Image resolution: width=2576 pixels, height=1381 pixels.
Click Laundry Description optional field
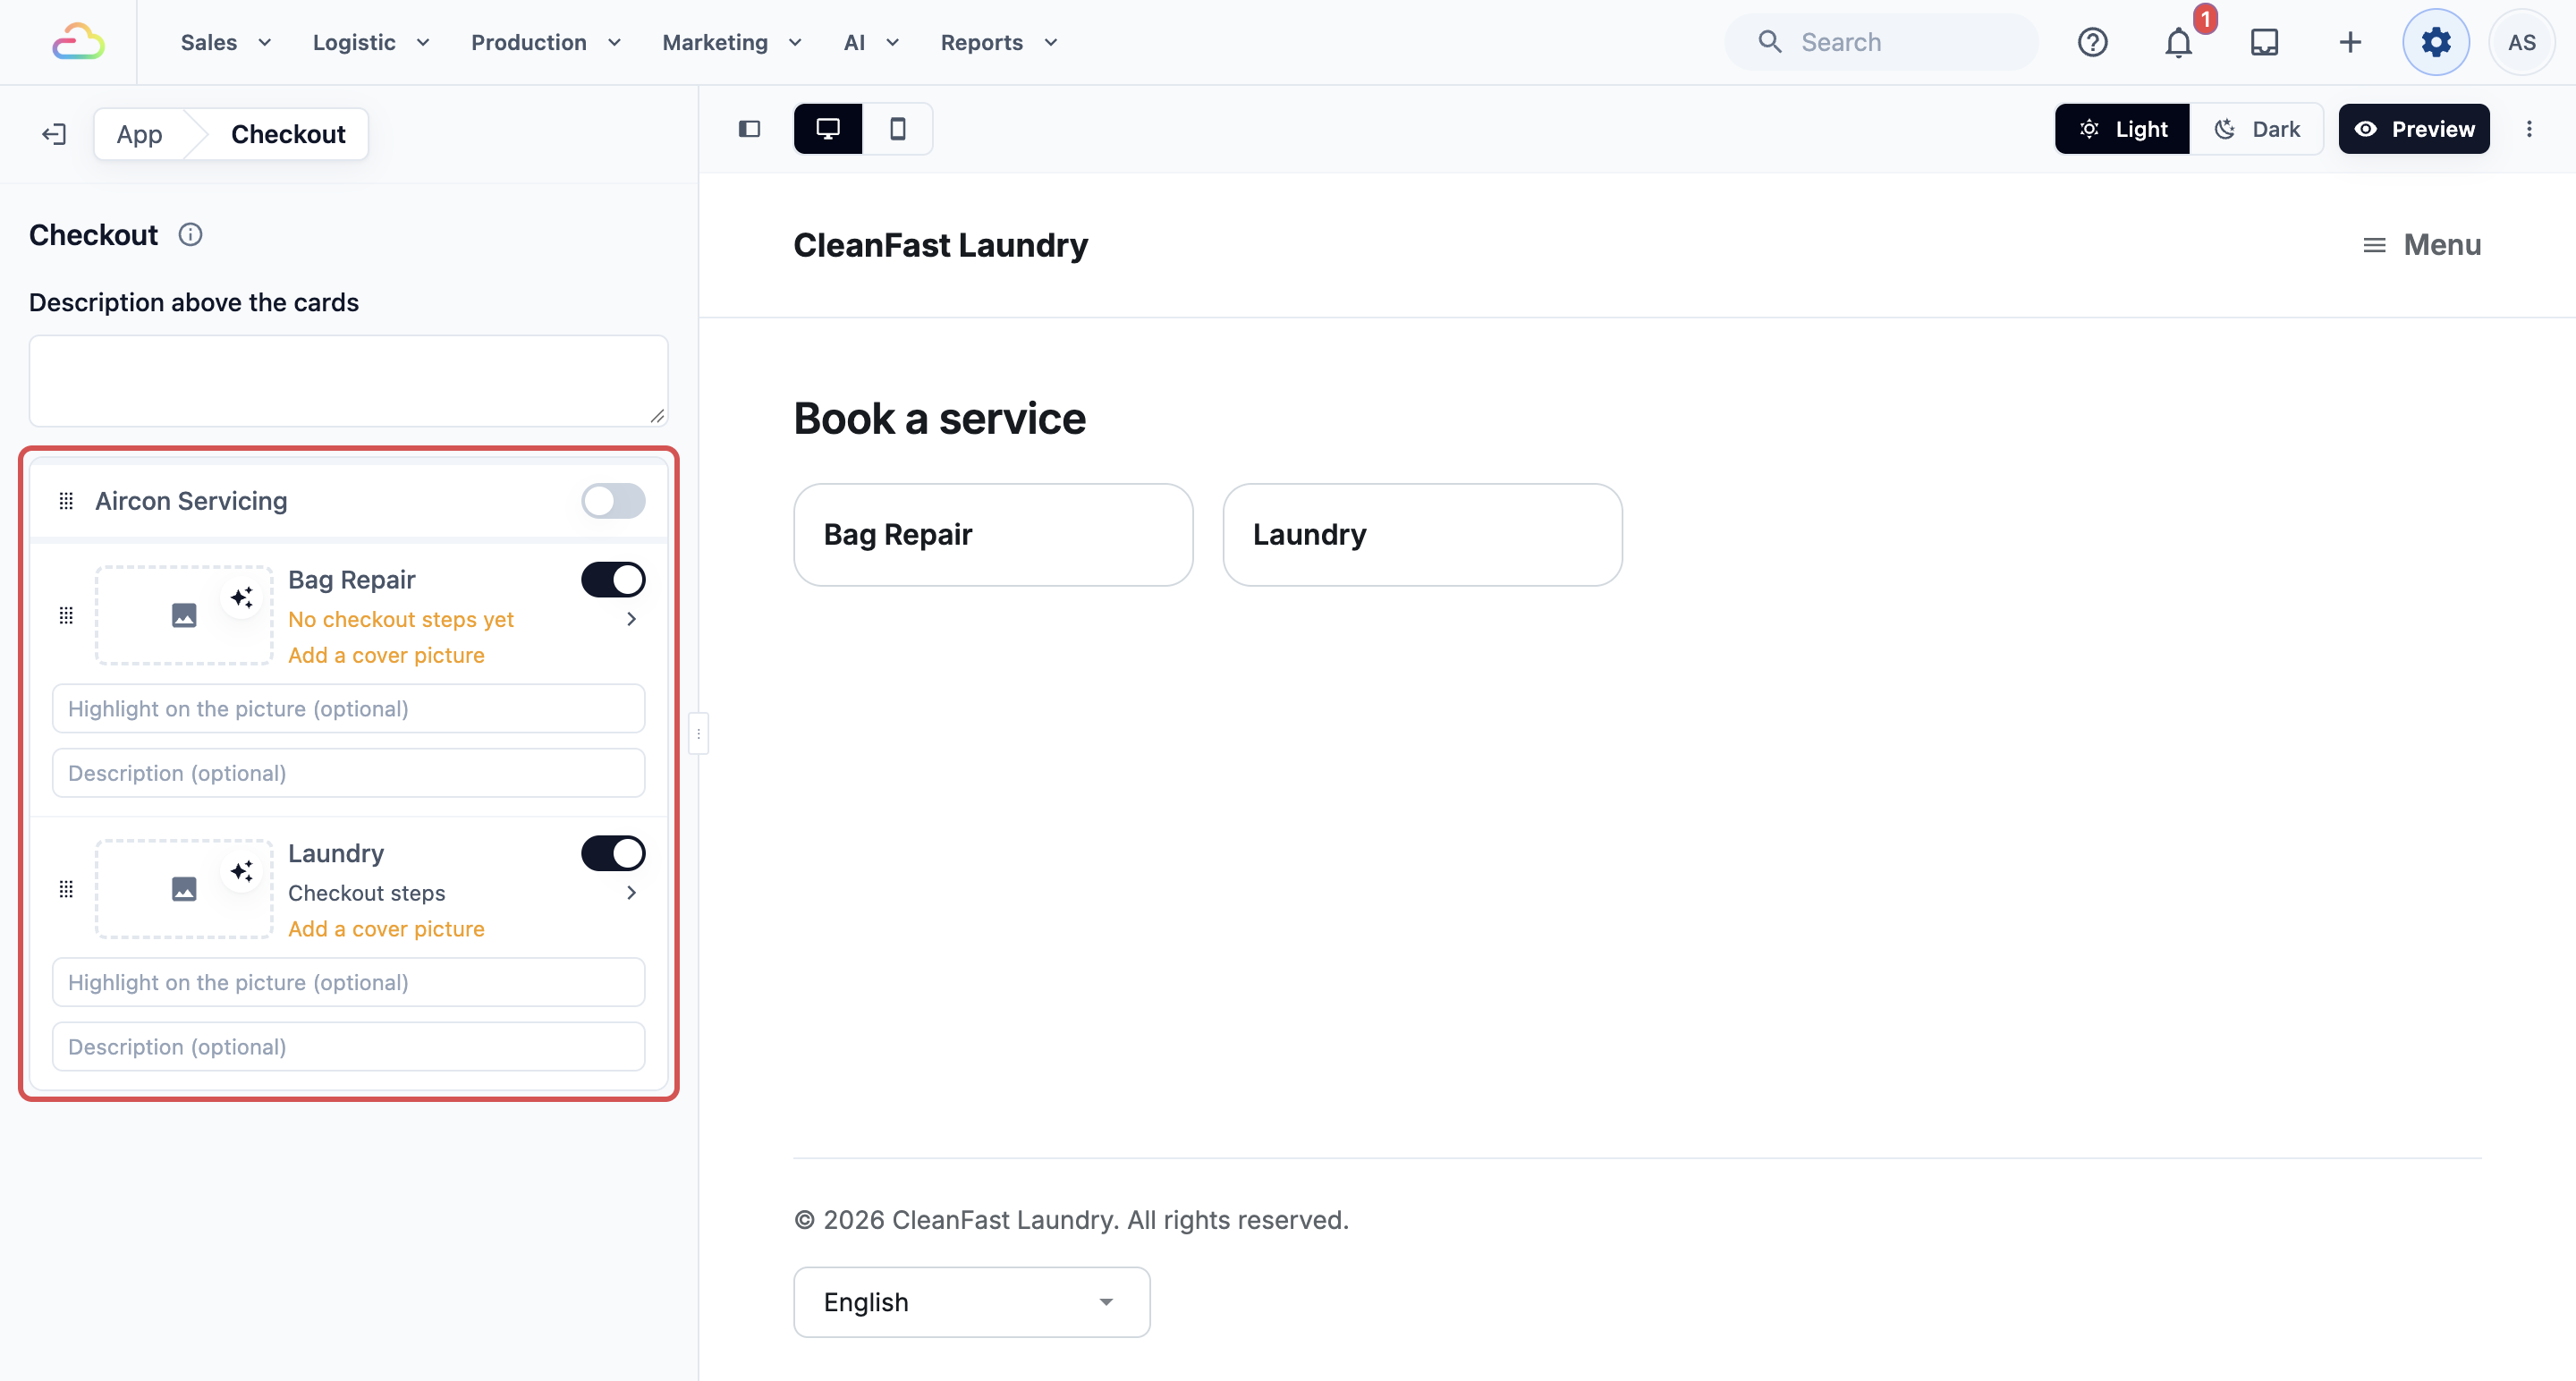[348, 1047]
